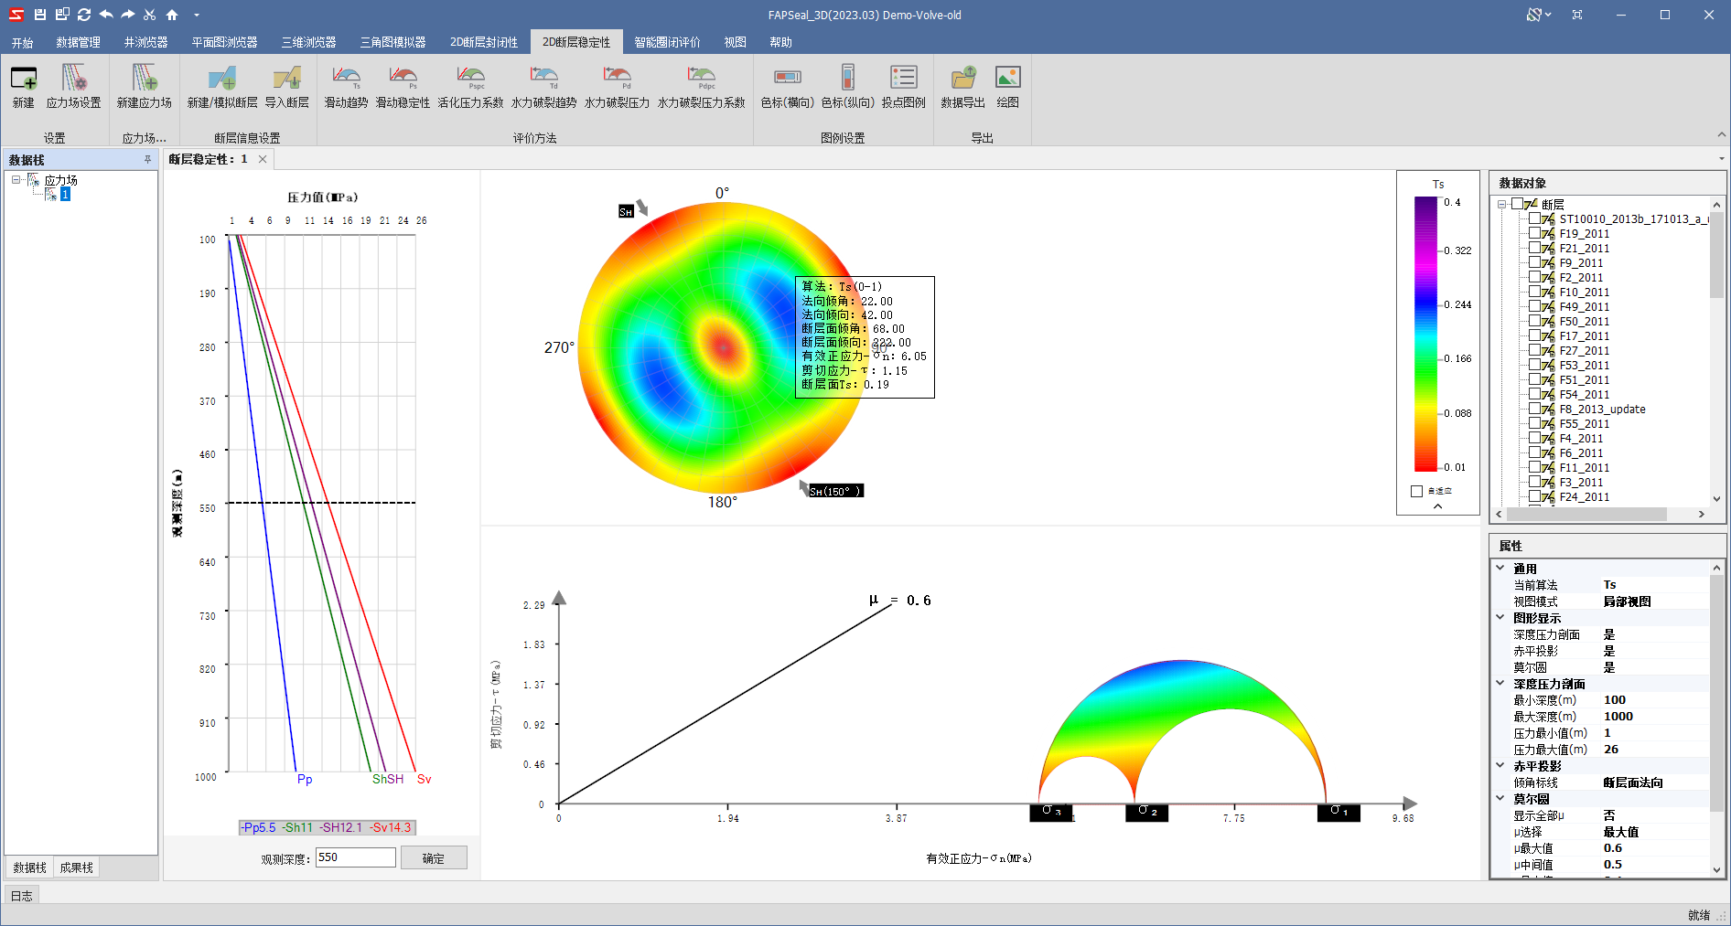Check the F24_2011 fault checkbox
Image resolution: width=1731 pixels, height=926 pixels.
tap(1534, 496)
